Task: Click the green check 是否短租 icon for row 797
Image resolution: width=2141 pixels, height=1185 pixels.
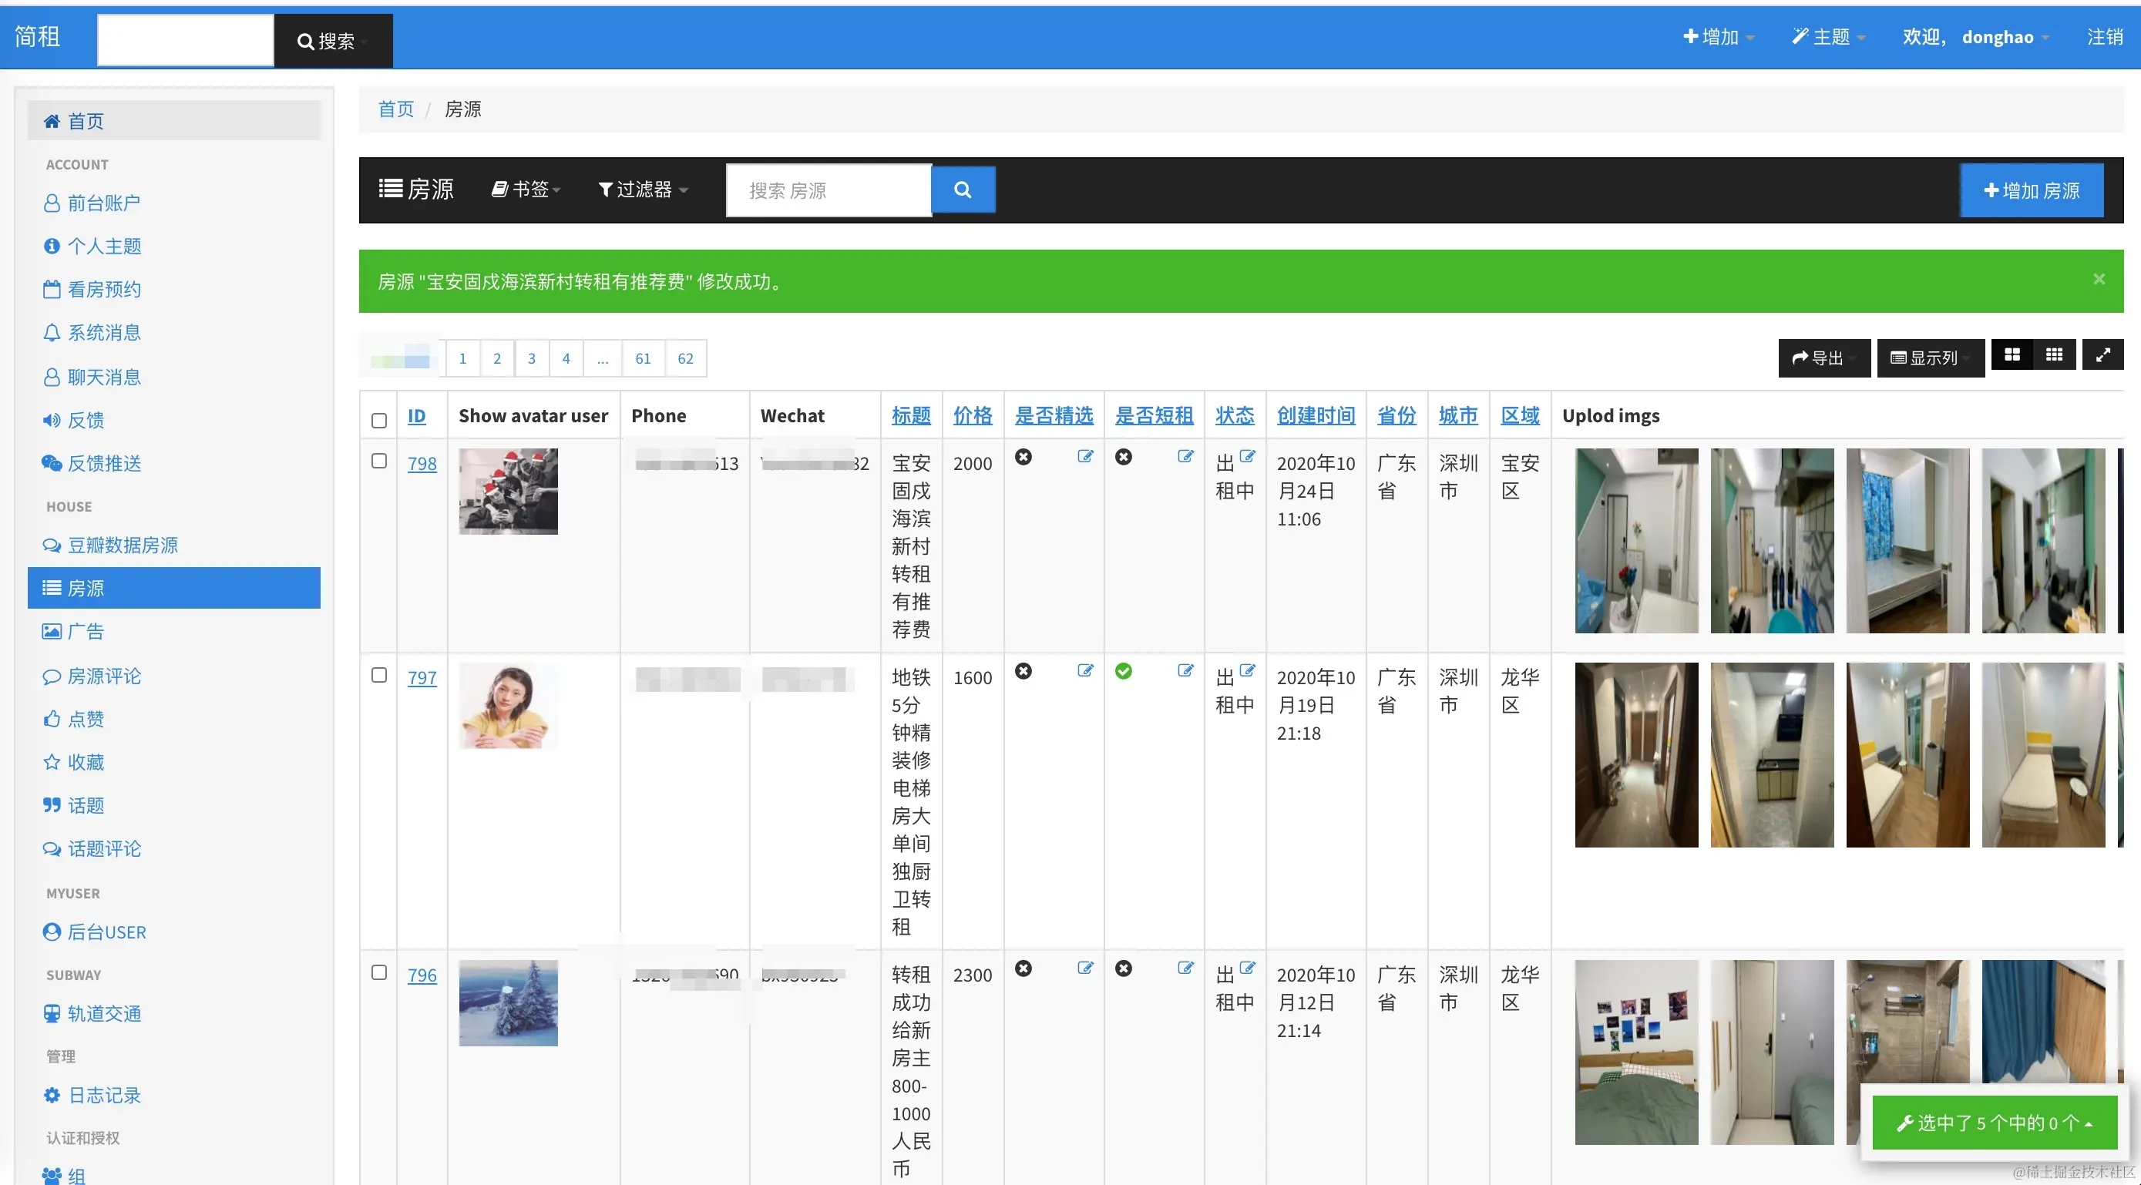Action: pyautogui.click(x=1124, y=671)
